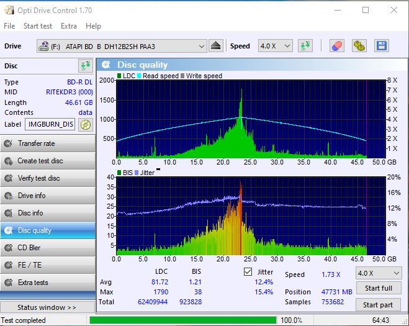Viewport: 409px width, 326px height.
Task: Click the refresh disc info icon
Action: 85,66
